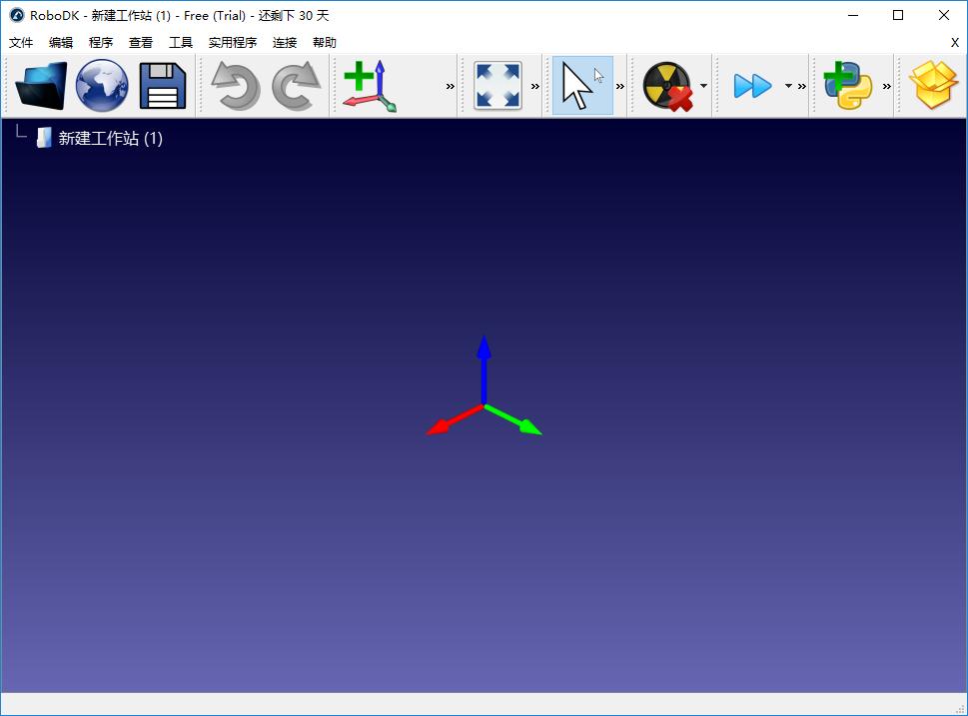Open the 帮助 menu
The width and height of the screenshot is (968, 716).
(x=325, y=43)
